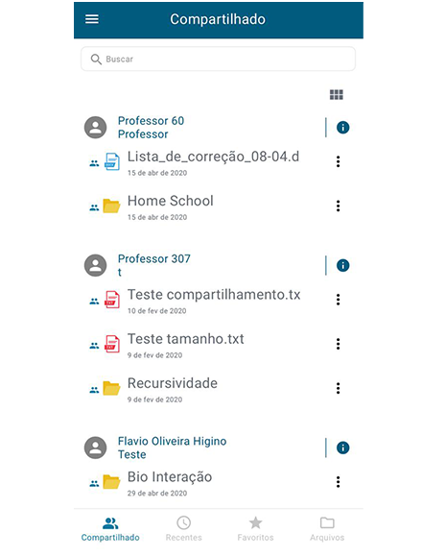422x557 pixels.
Task: Go to the Favoritos tab
Action: coord(255,529)
